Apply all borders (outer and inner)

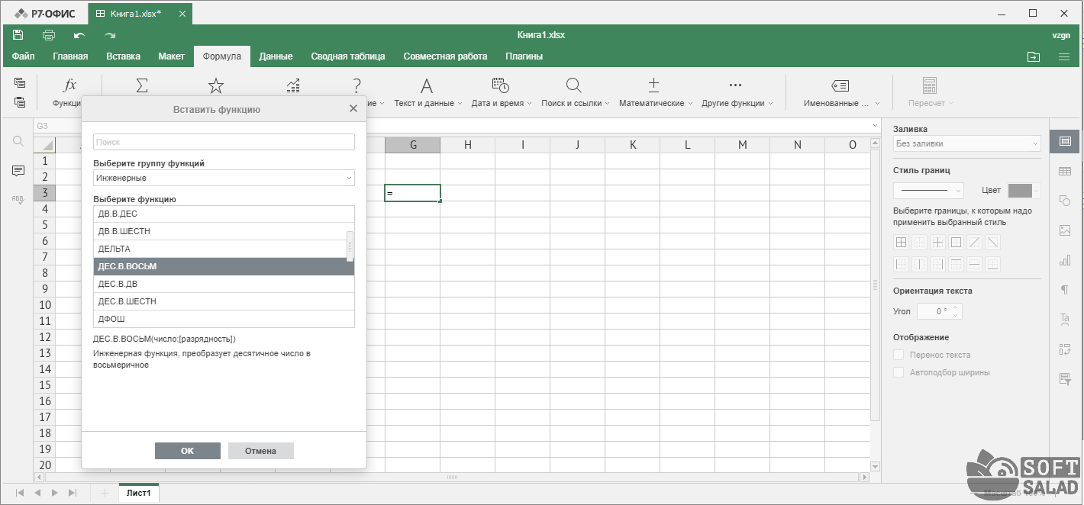click(902, 243)
